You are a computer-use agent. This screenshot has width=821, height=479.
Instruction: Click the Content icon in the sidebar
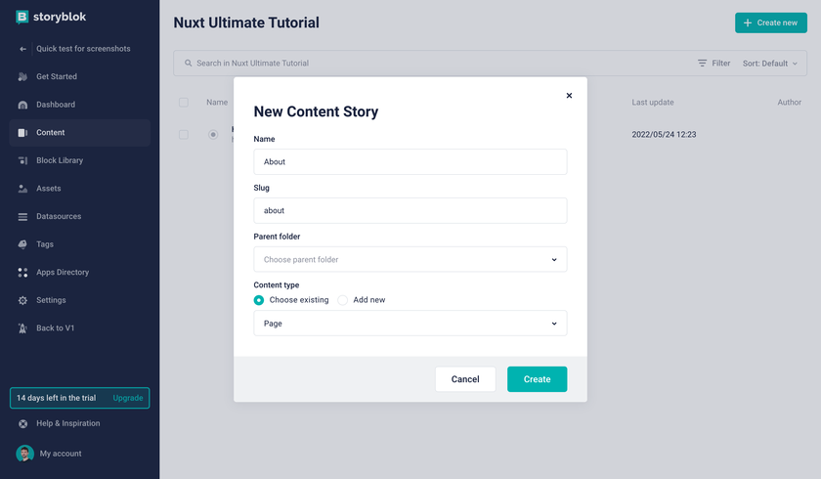[22, 133]
